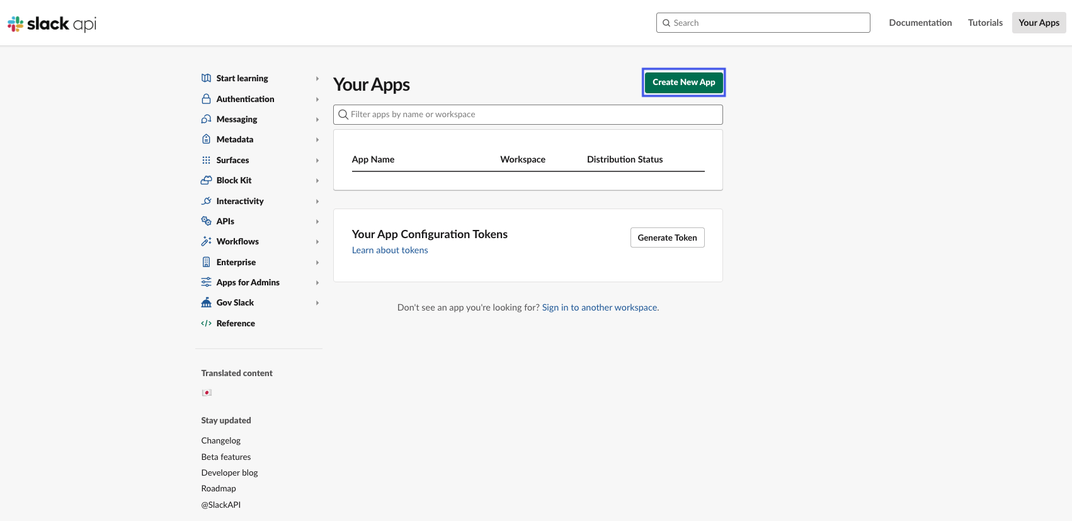This screenshot has width=1072, height=521.
Task: Open Reference sidebar entry
Action: click(x=236, y=323)
